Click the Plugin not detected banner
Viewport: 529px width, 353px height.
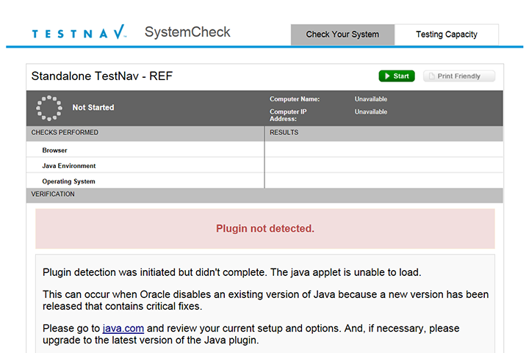(x=264, y=228)
